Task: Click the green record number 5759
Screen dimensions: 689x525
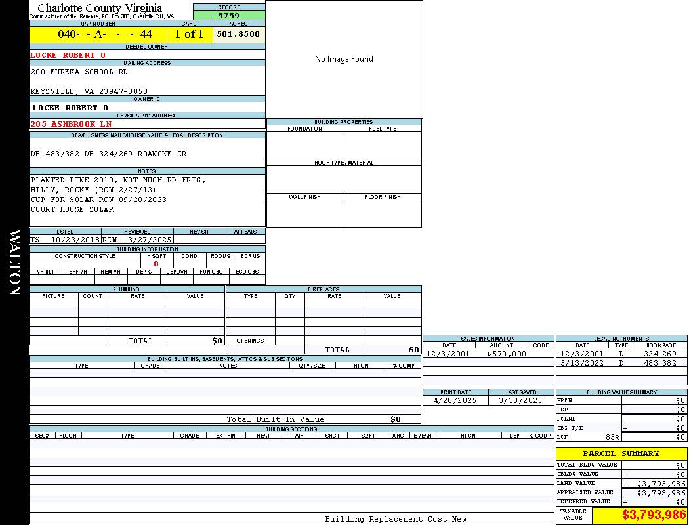Action: click(229, 15)
